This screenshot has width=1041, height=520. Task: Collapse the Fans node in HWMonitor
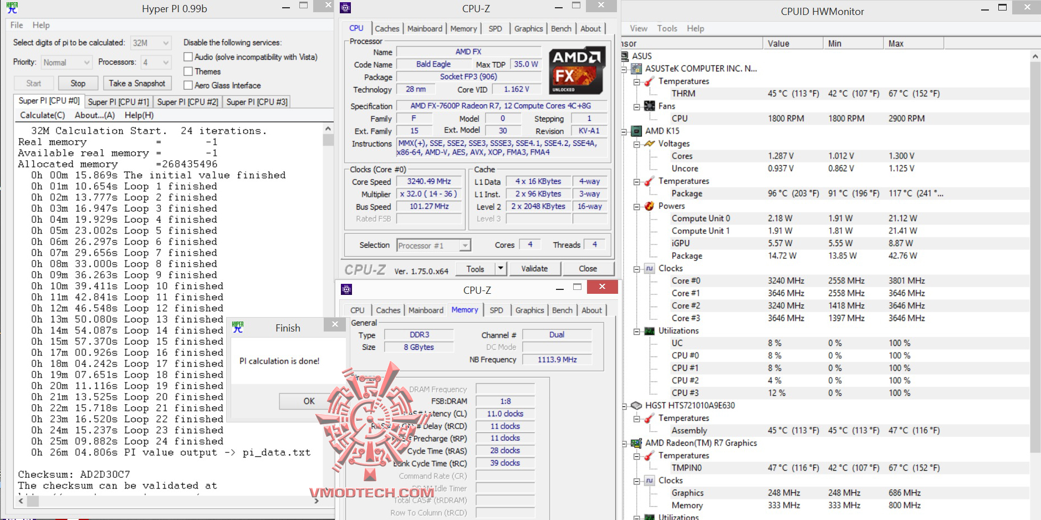[637, 106]
